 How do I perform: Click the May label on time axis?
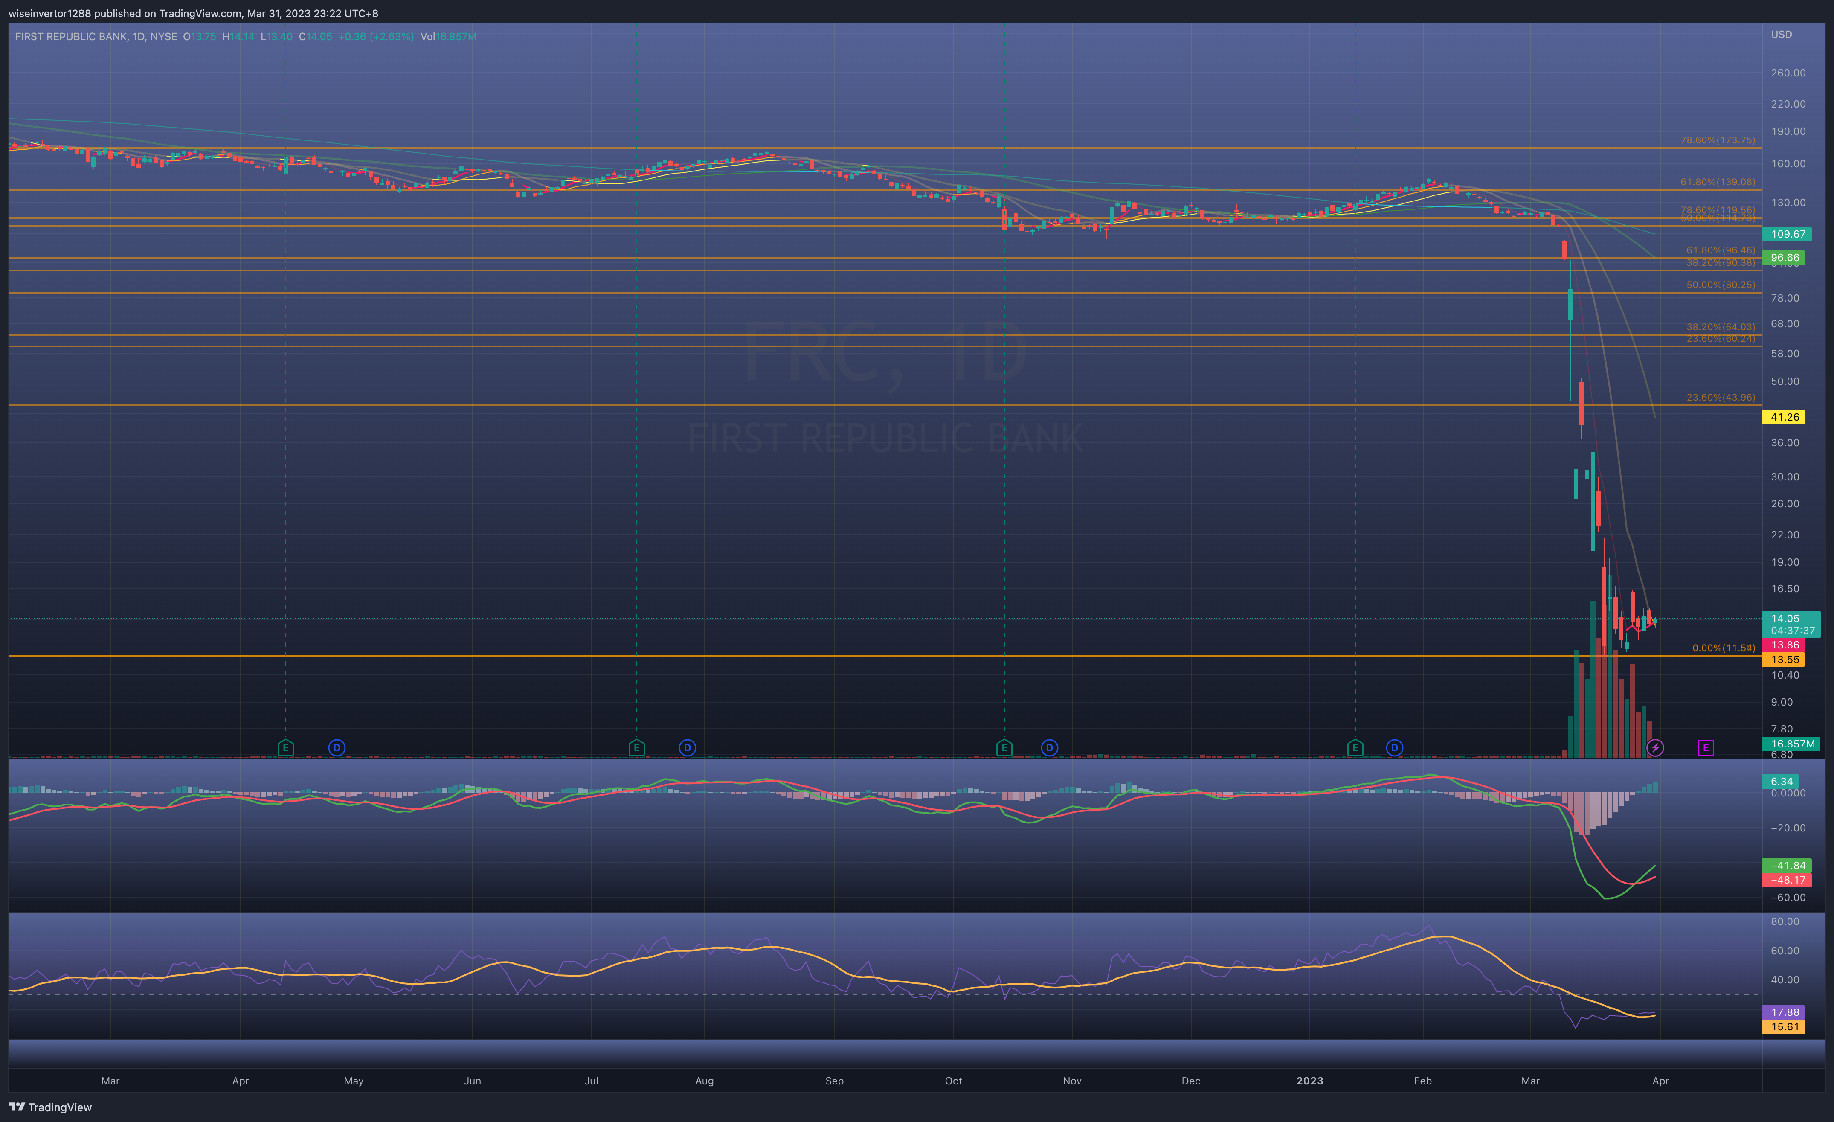point(354,1080)
